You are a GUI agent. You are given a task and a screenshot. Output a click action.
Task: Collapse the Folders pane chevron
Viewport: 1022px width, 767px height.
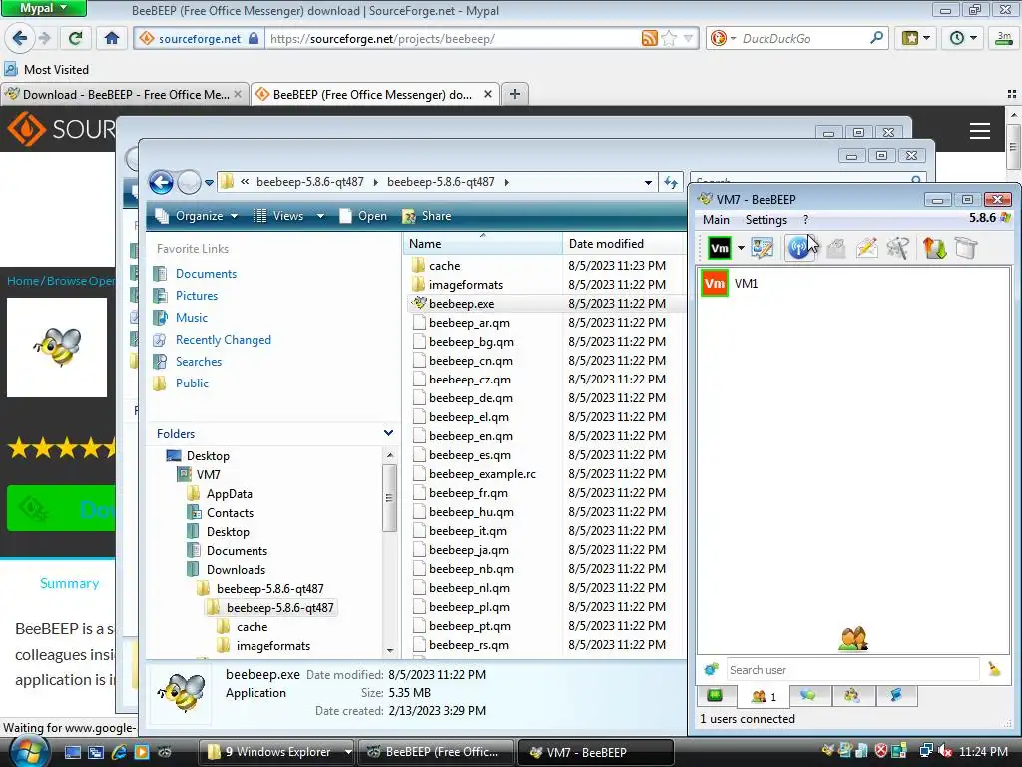pyautogui.click(x=388, y=433)
